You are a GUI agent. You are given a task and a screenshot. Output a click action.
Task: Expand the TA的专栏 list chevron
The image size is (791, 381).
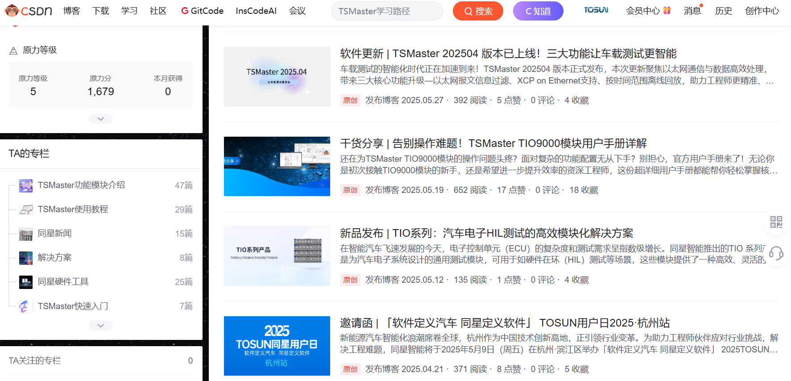[x=101, y=326]
